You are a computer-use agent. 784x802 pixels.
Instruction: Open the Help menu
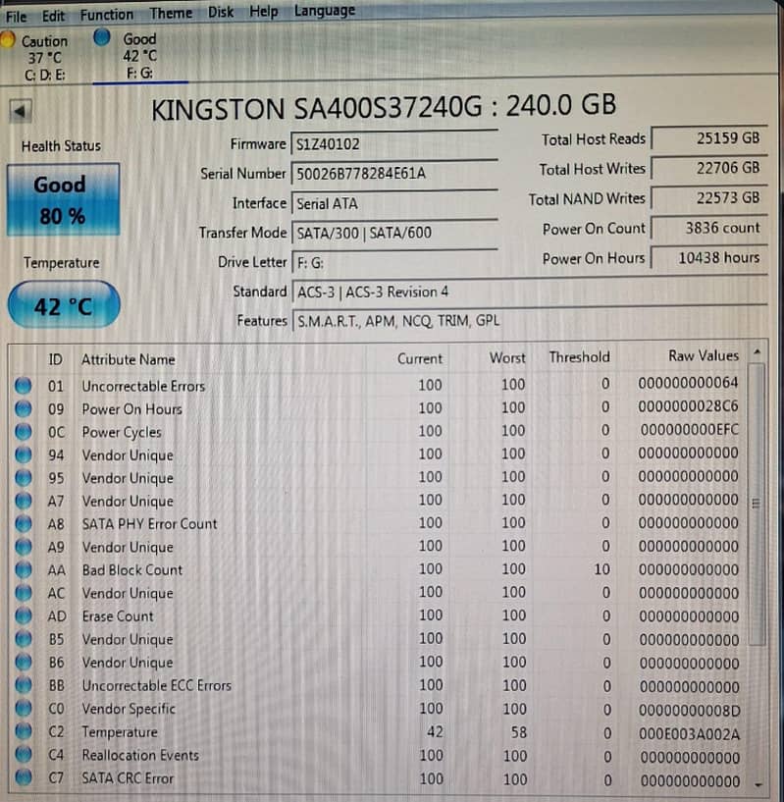[x=263, y=11]
